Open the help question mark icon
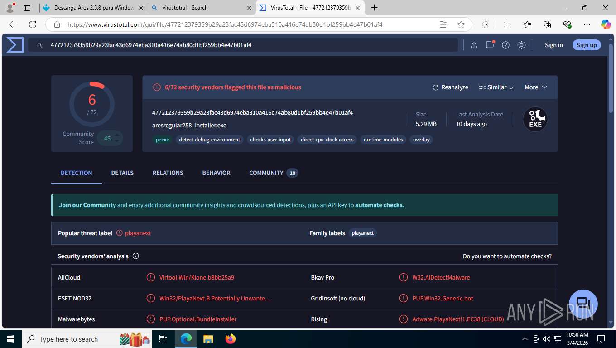The image size is (616, 348). click(505, 45)
